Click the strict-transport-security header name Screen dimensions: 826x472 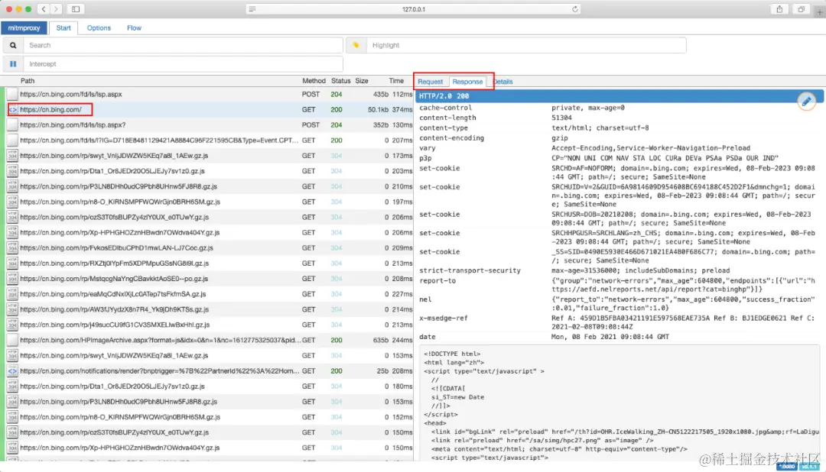470,270
